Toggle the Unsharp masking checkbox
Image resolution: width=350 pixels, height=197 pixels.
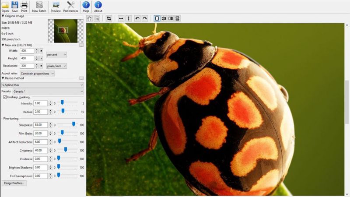tap(5, 97)
